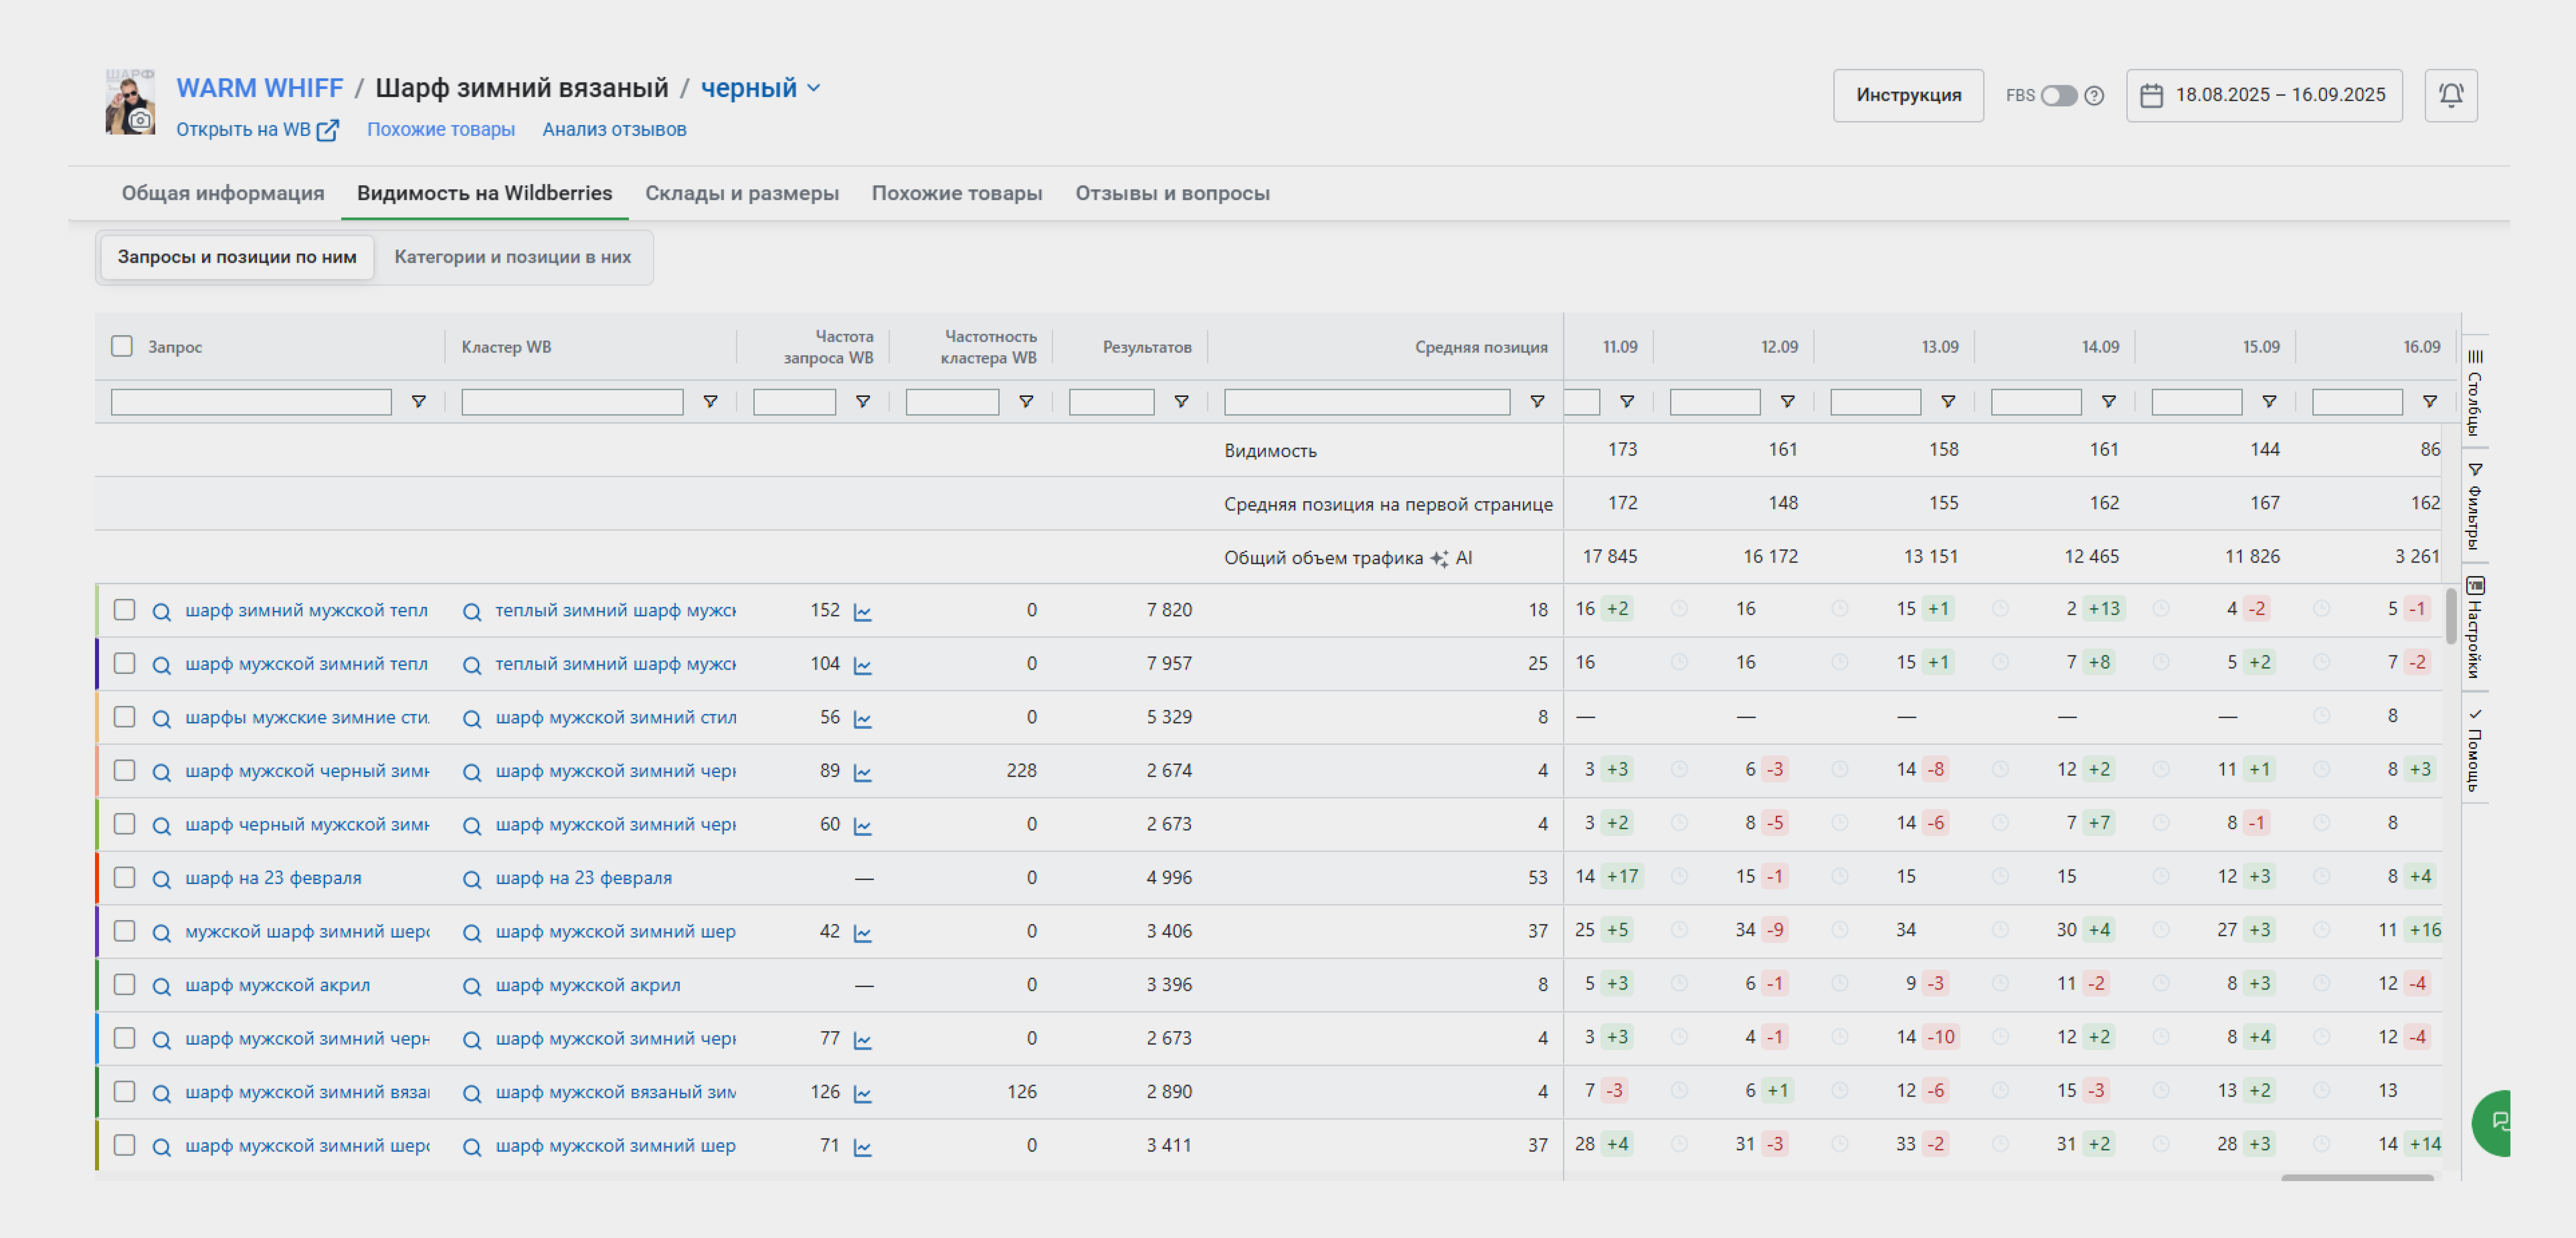Click filter funnel icon for Средняя позиция column
Viewport: 2576px width, 1238px height.
pos(1537,401)
